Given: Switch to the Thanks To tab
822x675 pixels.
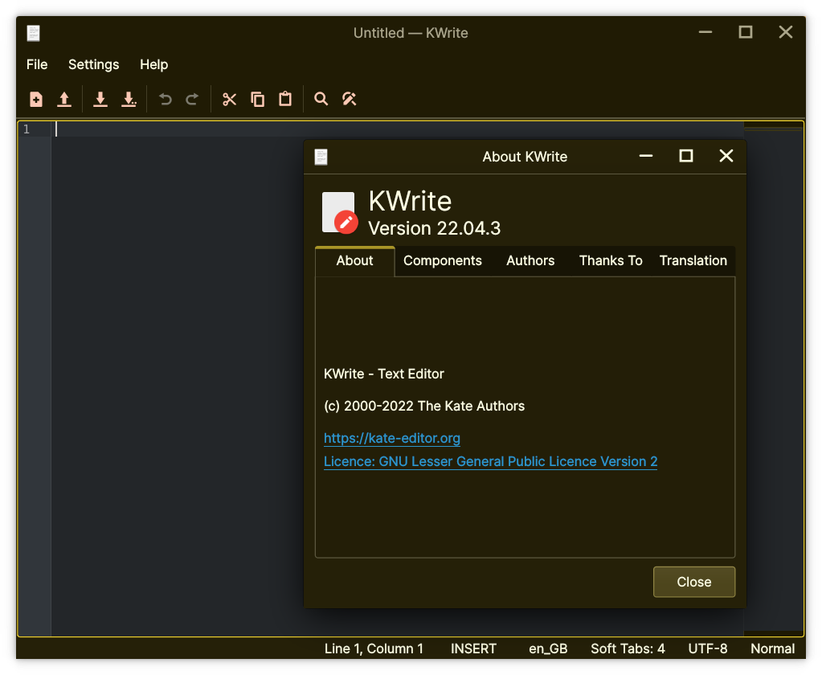Looking at the screenshot, I should coord(611,261).
